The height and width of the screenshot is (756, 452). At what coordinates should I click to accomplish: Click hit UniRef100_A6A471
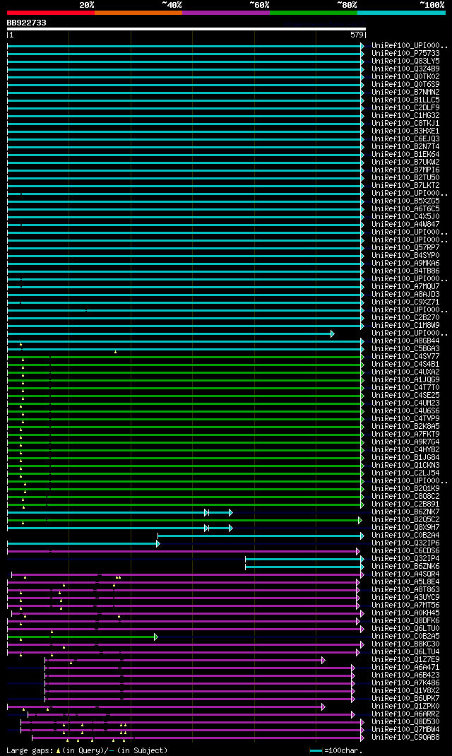pos(405,668)
